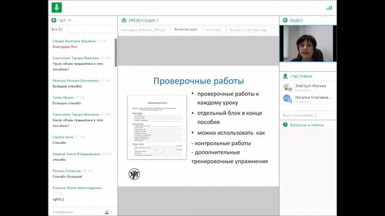Click the ВИДЕО panel camera icon
Viewport: 385px width, 216px height.
coord(285,20)
